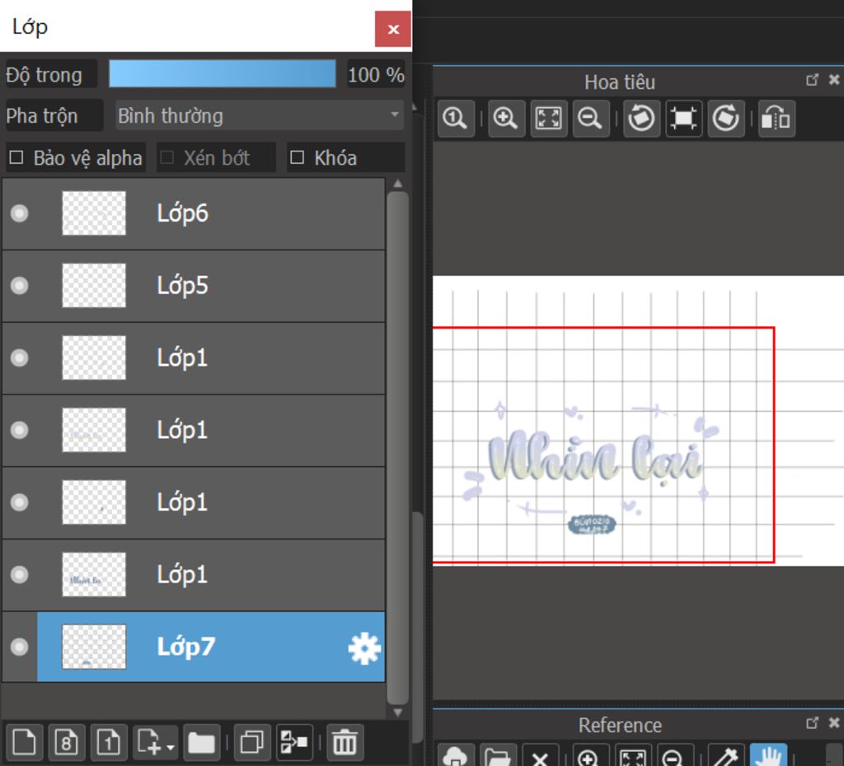Zoom out on Reference panel

point(675,755)
